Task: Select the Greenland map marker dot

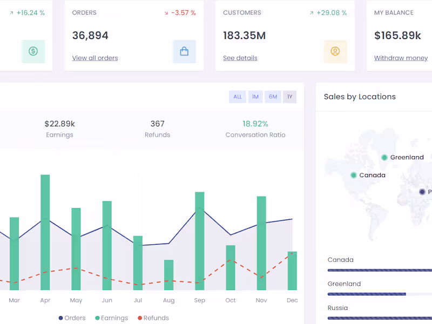Action: coord(384,157)
